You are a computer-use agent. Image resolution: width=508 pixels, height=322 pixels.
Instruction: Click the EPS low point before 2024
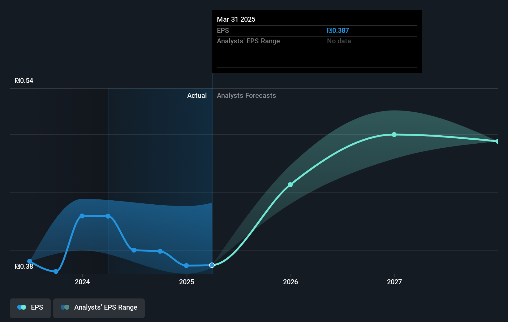tap(56, 272)
